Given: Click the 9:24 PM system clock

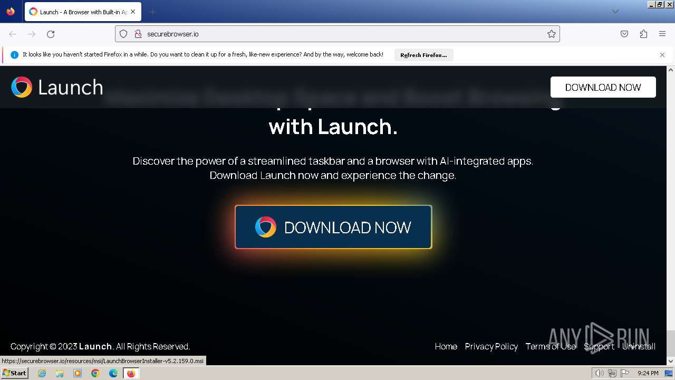Looking at the screenshot, I should [x=648, y=373].
